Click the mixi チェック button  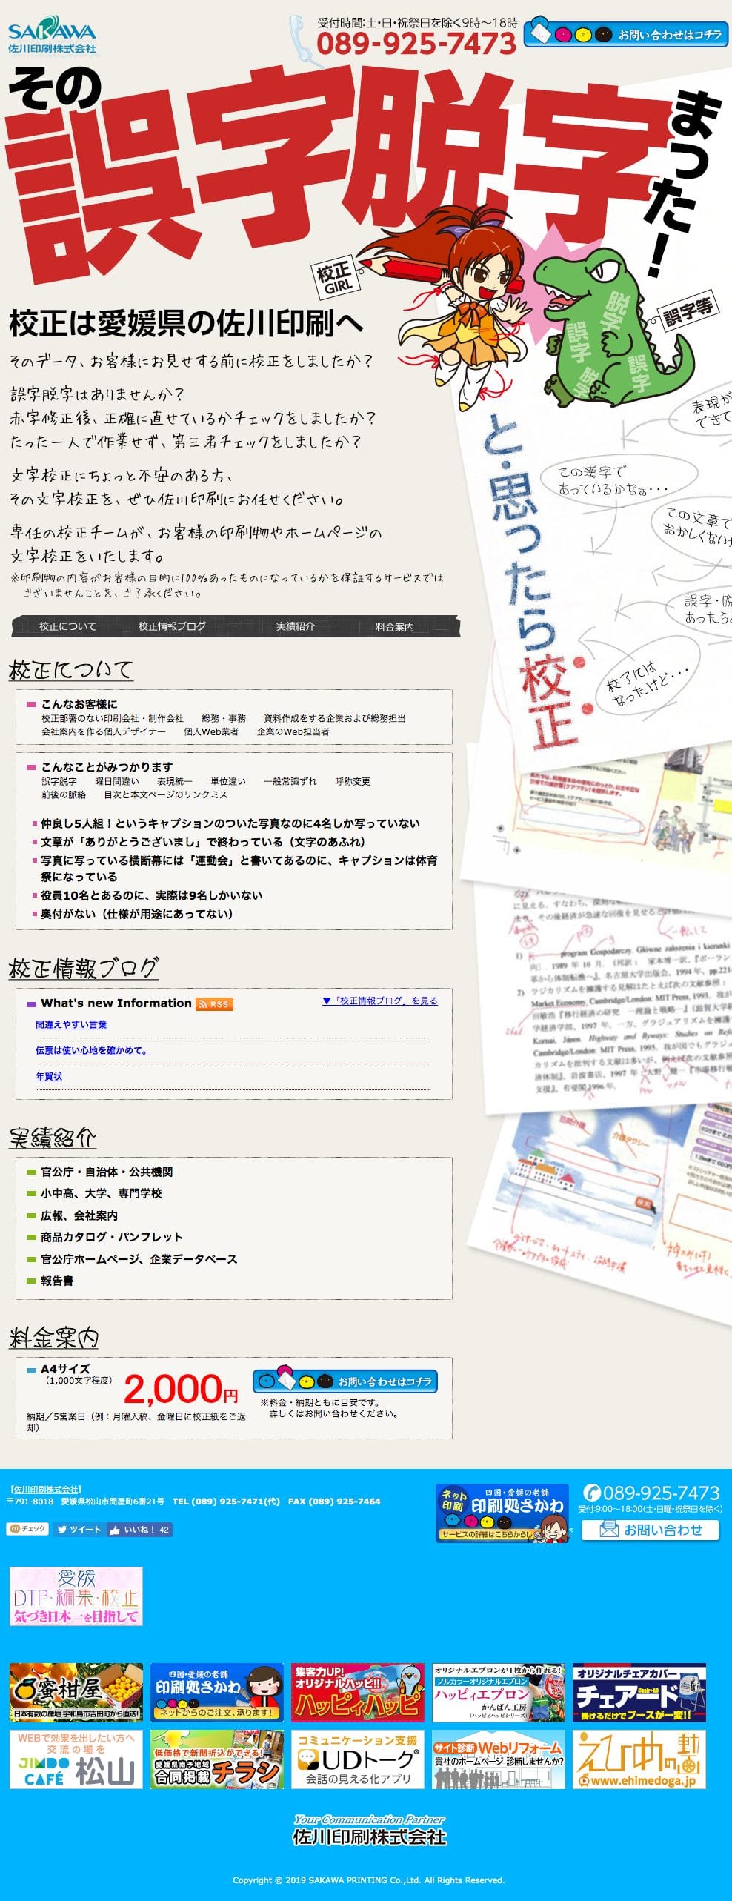click(x=28, y=1529)
